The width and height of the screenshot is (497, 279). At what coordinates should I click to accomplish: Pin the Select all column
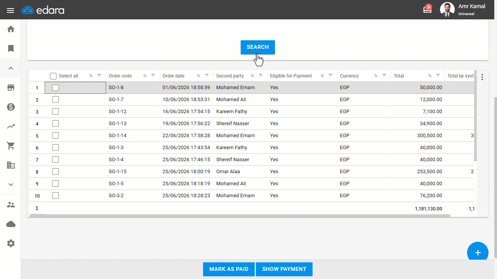pyautogui.click(x=91, y=76)
